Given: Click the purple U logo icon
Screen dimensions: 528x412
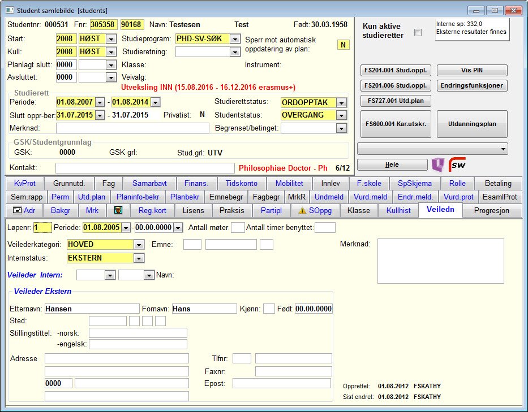Looking at the screenshot, I should point(438,165).
